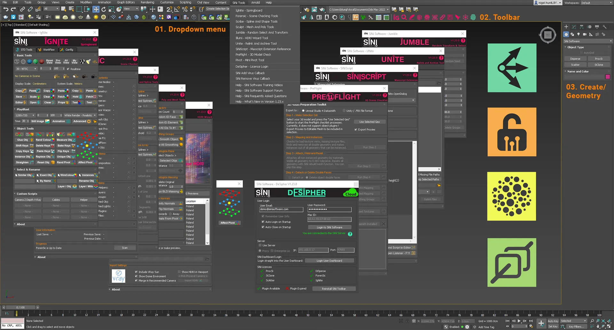Click Use Selected Geo button
The image size is (614, 330).
tap(369, 122)
